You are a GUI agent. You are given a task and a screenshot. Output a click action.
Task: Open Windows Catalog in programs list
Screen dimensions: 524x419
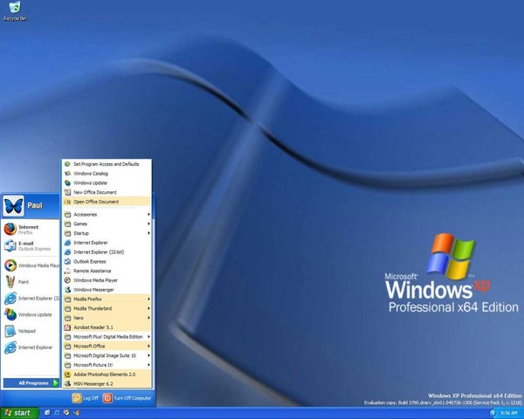click(x=107, y=174)
